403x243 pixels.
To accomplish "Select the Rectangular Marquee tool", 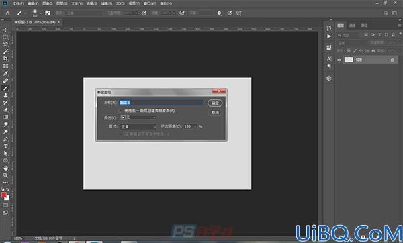I will click(5, 37).
